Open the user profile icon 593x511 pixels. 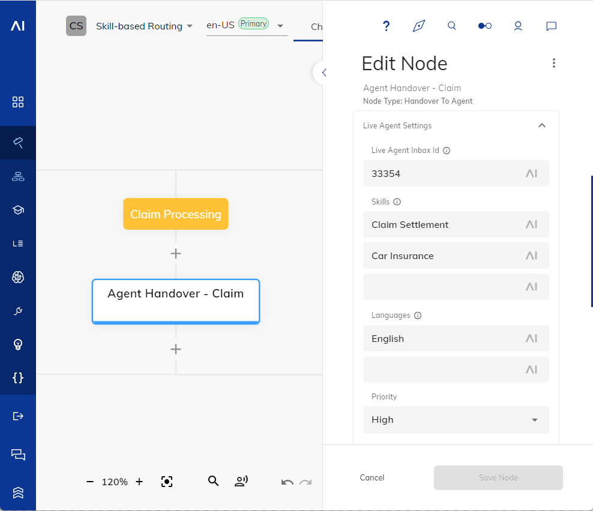click(x=518, y=26)
